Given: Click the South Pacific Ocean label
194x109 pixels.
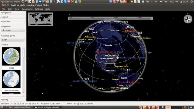Looking at the screenshot, I should pyautogui.click(x=85, y=81).
